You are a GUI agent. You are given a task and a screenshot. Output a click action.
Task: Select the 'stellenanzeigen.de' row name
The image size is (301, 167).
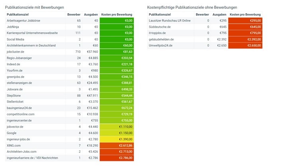pos(19,83)
